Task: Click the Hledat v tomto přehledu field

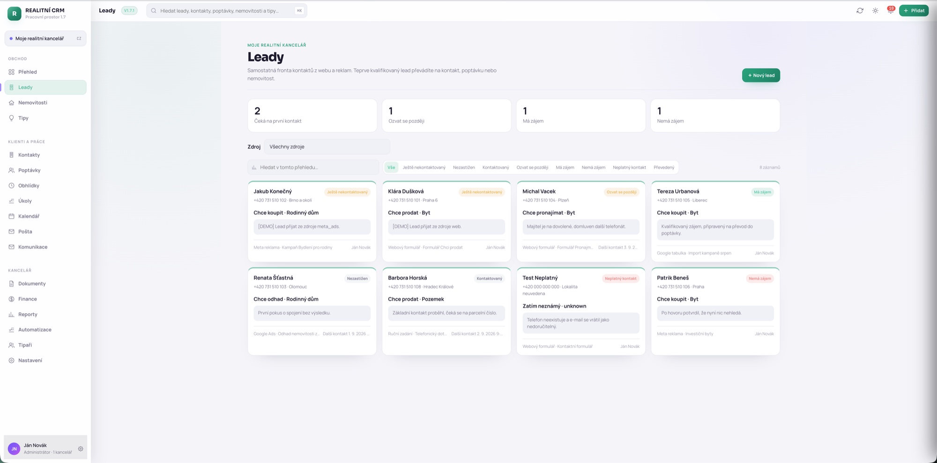Action: (x=313, y=167)
